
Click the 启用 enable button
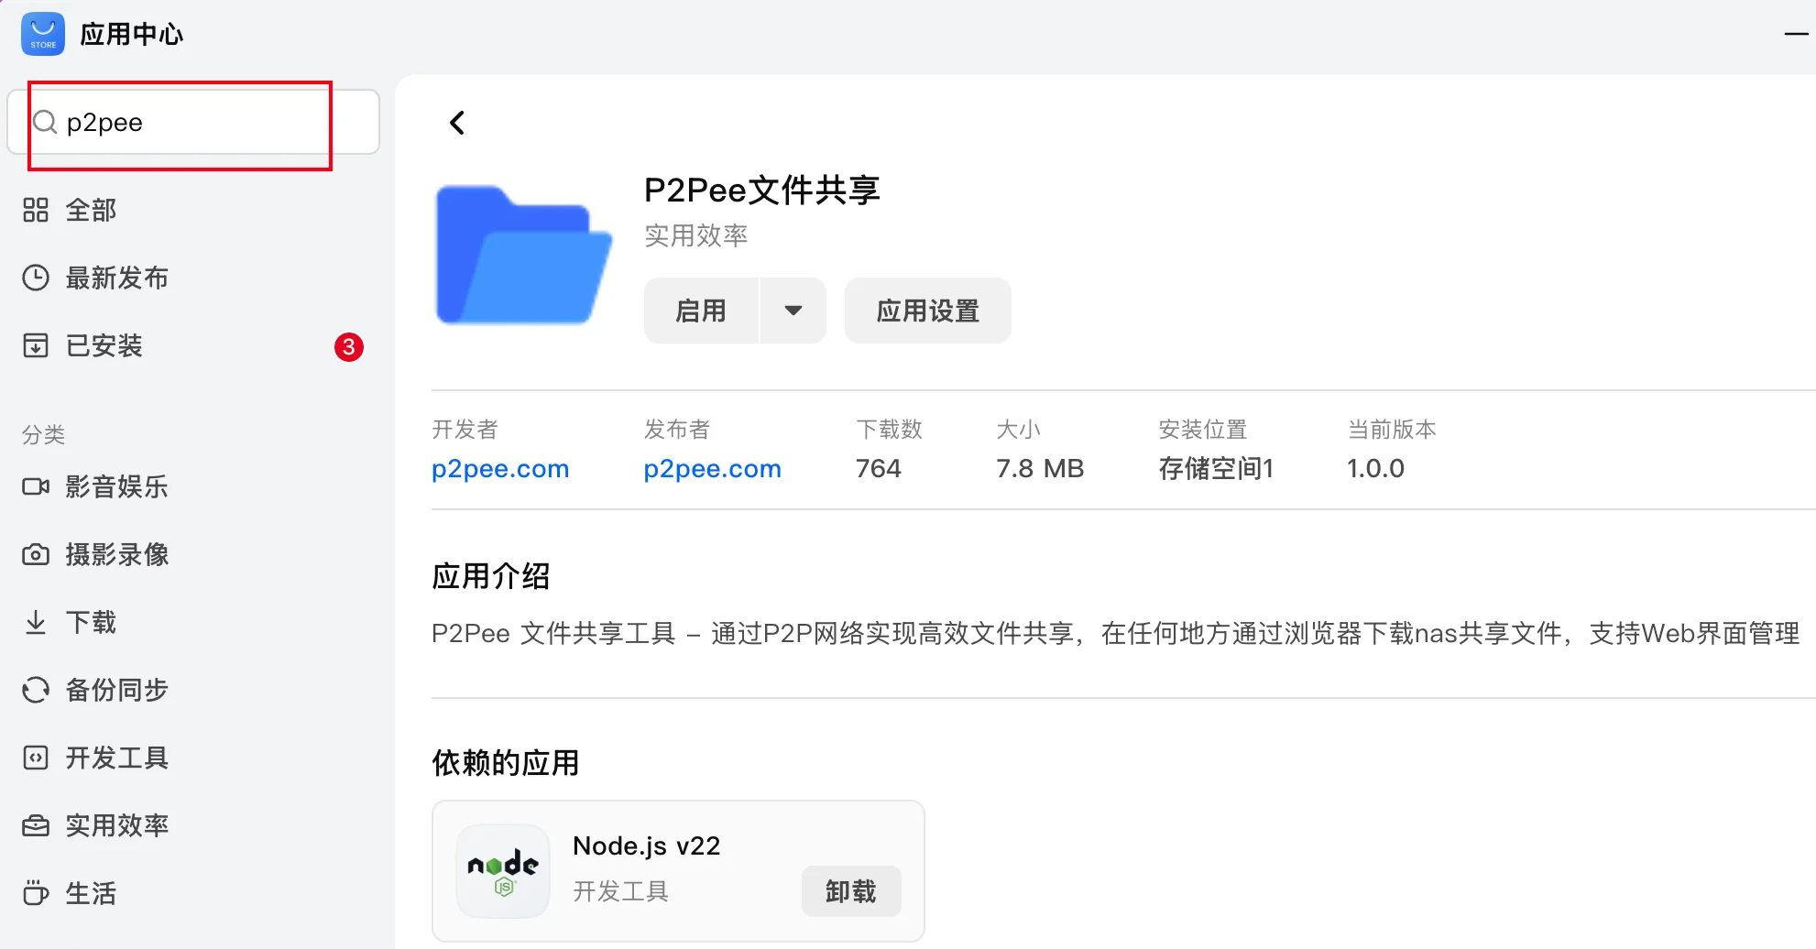point(701,311)
